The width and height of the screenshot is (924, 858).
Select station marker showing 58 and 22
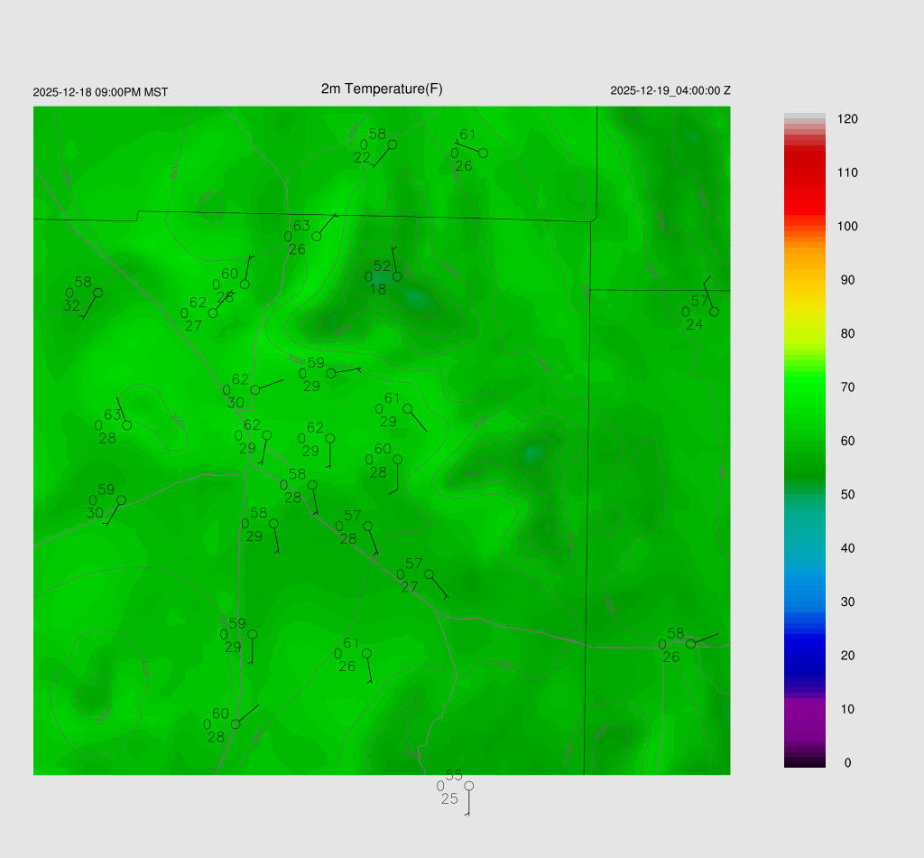click(x=392, y=145)
